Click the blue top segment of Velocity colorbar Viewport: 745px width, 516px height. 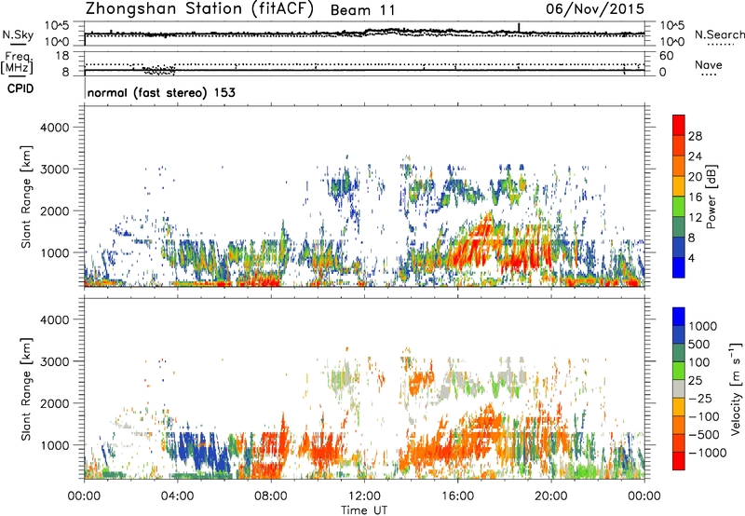679,317
